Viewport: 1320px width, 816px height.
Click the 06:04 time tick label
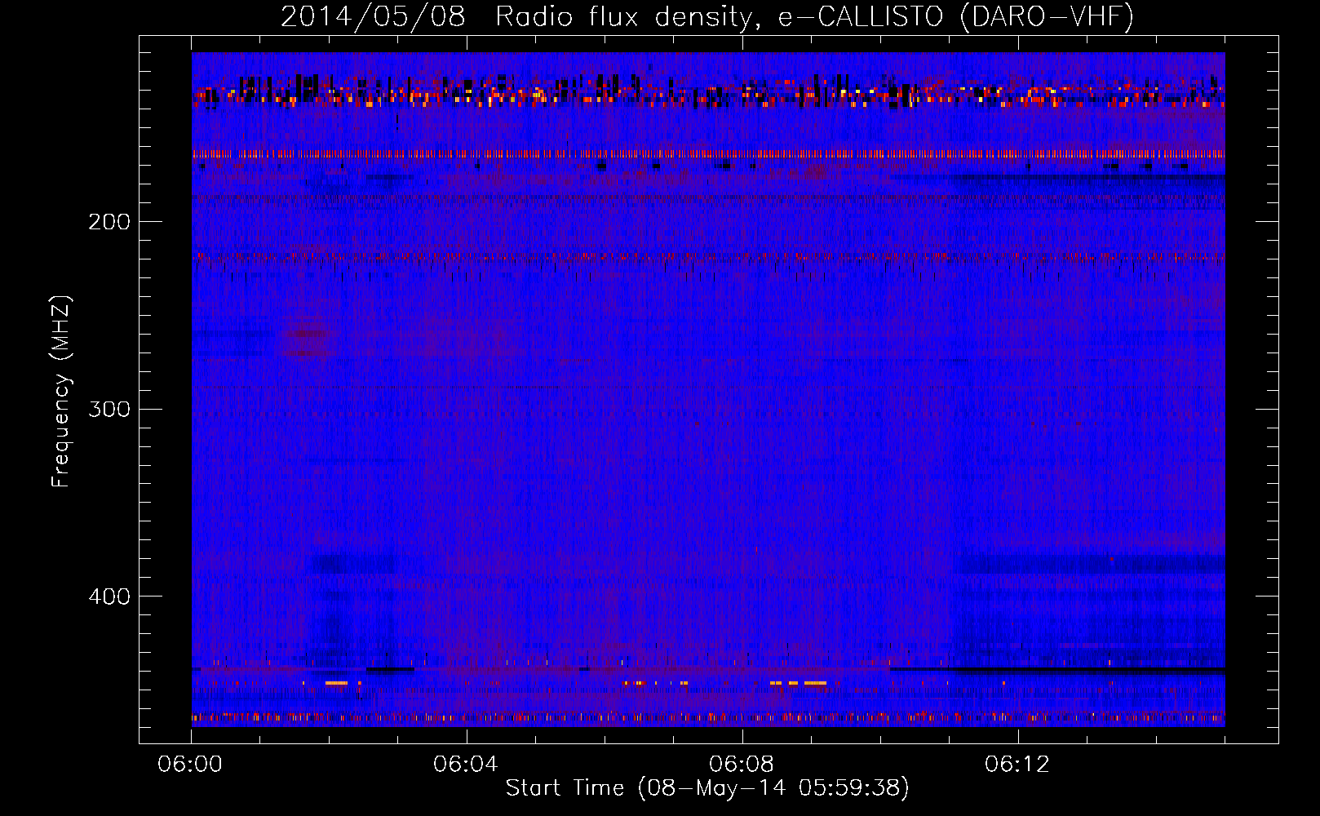466,765
